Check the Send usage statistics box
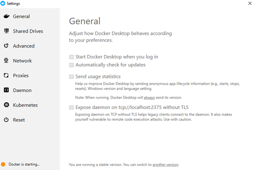The width and height of the screenshot is (254, 170). (x=72, y=77)
